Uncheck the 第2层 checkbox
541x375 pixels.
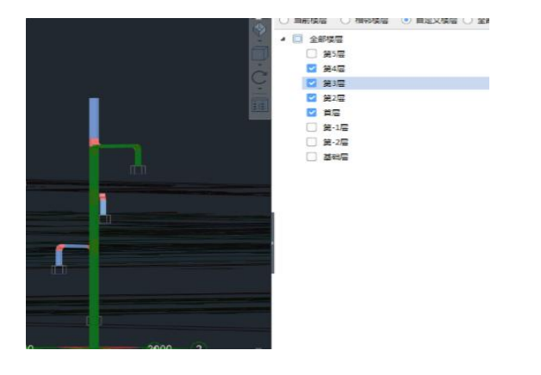click(x=311, y=98)
